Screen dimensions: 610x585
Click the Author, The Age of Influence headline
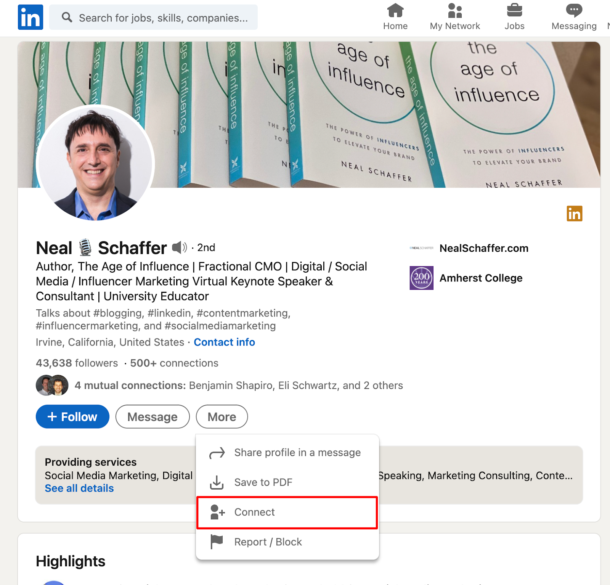(x=201, y=281)
